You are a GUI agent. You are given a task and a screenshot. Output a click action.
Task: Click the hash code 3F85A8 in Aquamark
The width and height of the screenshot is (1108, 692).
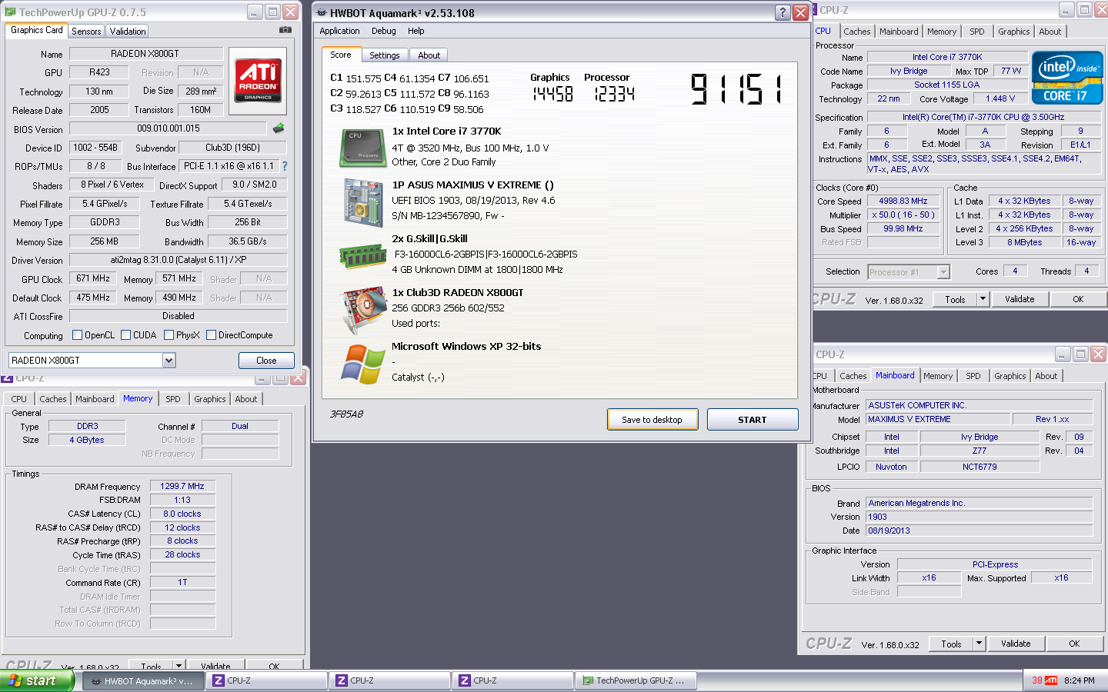pyautogui.click(x=346, y=414)
